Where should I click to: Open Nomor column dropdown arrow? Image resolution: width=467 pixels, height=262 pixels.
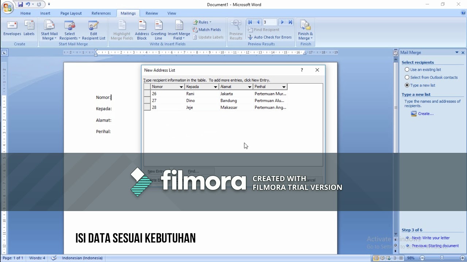point(181,87)
